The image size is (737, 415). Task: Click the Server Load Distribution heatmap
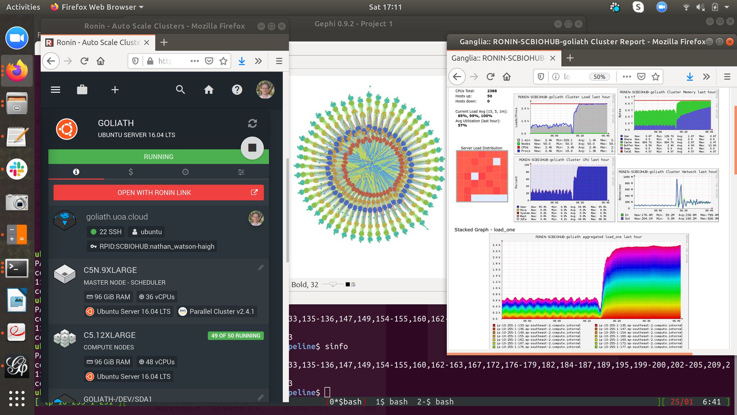pyautogui.click(x=482, y=176)
